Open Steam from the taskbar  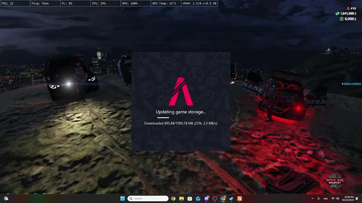click(231, 198)
